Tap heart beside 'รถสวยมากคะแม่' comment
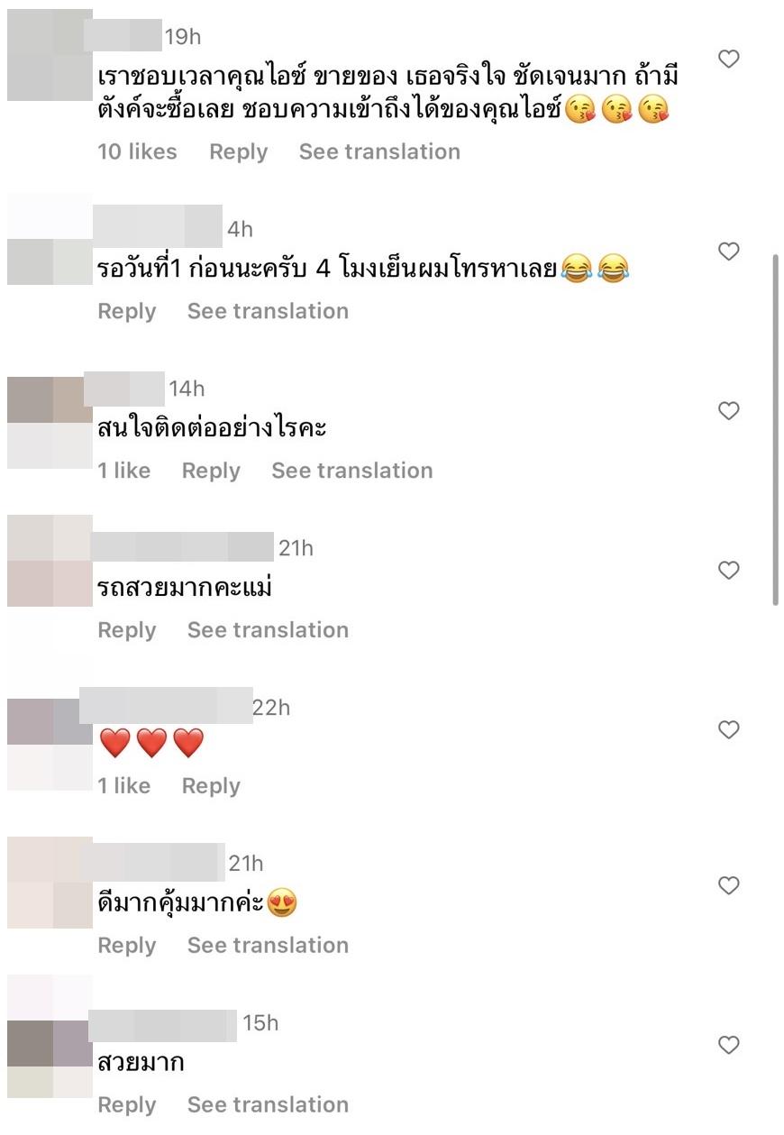The width and height of the screenshot is (784, 1135). tap(728, 570)
